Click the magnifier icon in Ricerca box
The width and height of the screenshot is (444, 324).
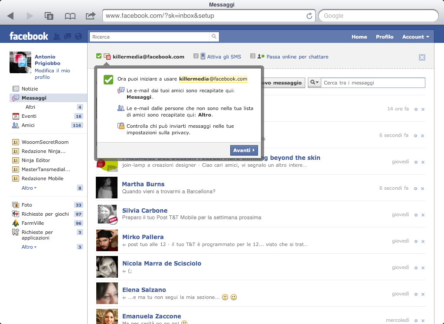(214, 37)
